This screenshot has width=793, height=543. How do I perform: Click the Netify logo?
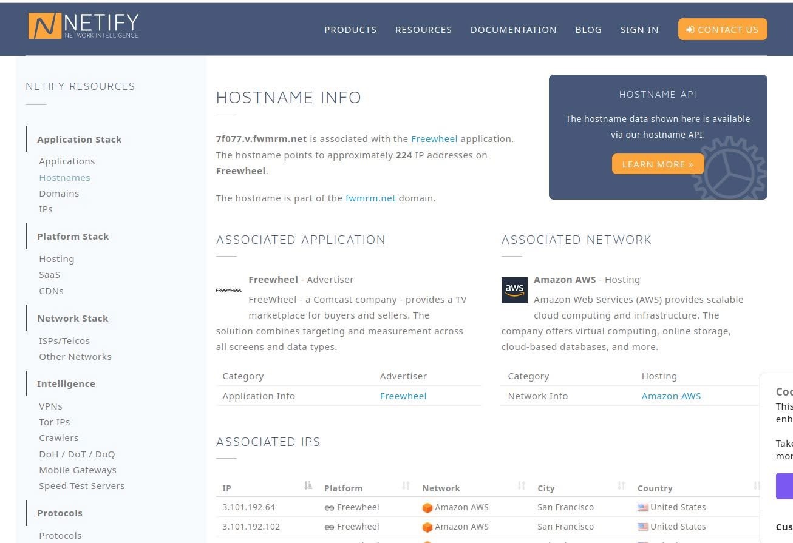83,26
